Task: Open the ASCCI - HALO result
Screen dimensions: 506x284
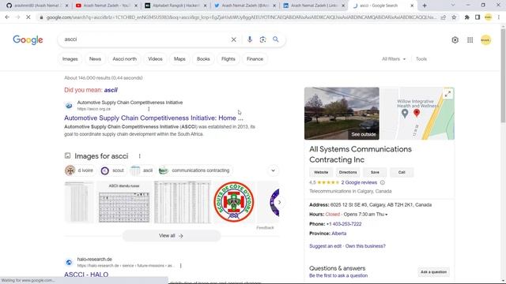Action: click(x=86, y=275)
